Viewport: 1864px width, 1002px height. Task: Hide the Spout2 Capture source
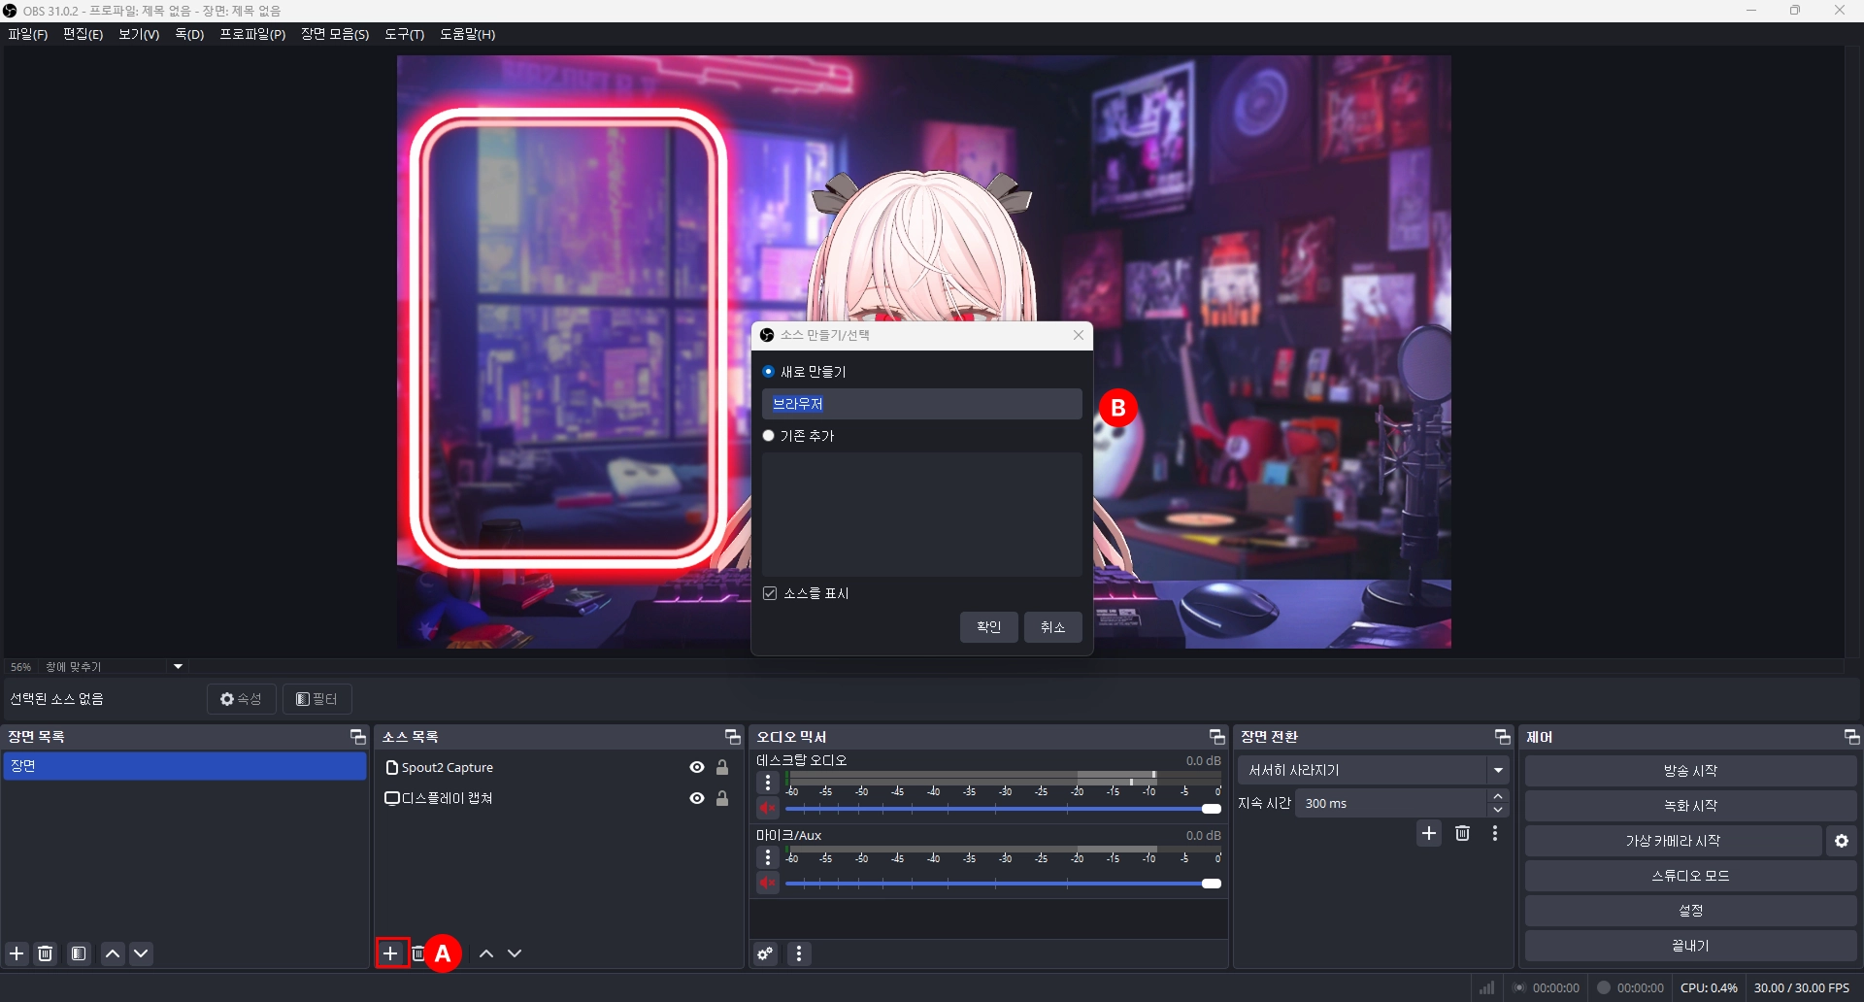697,767
